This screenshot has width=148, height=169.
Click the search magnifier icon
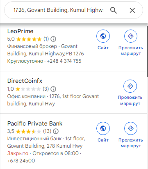[x=114, y=10]
